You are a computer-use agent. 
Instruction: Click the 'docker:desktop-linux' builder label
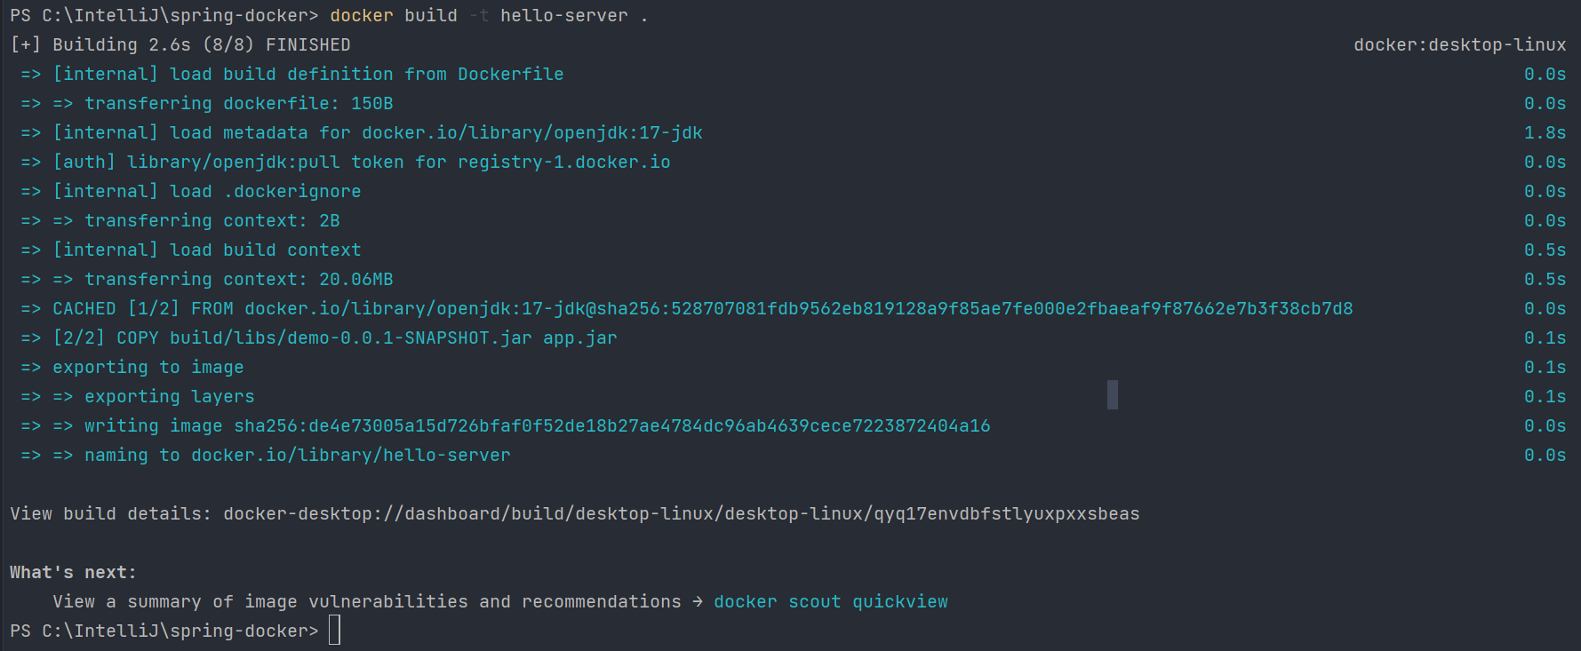[x=1460, y=45]
